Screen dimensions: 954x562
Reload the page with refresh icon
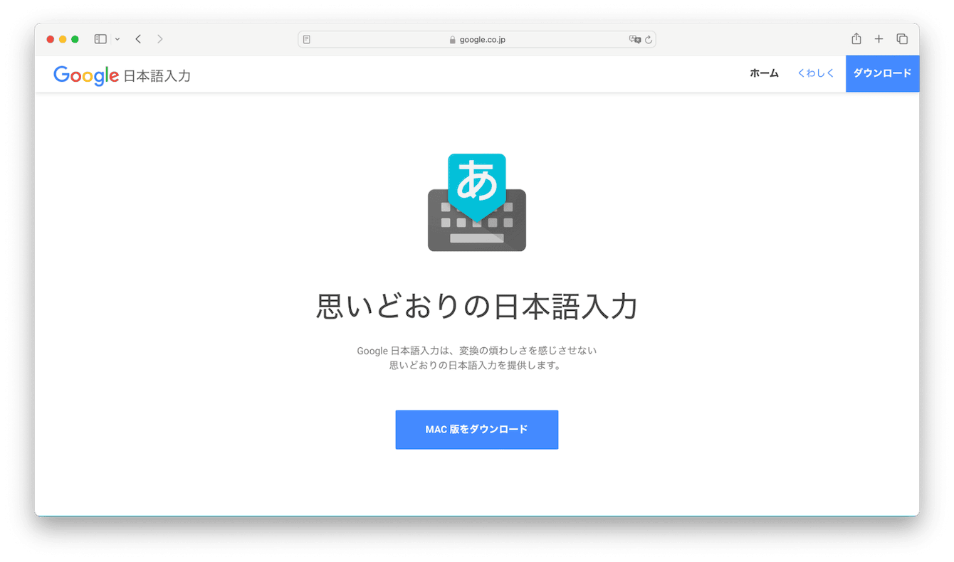(x=649, y=40)
